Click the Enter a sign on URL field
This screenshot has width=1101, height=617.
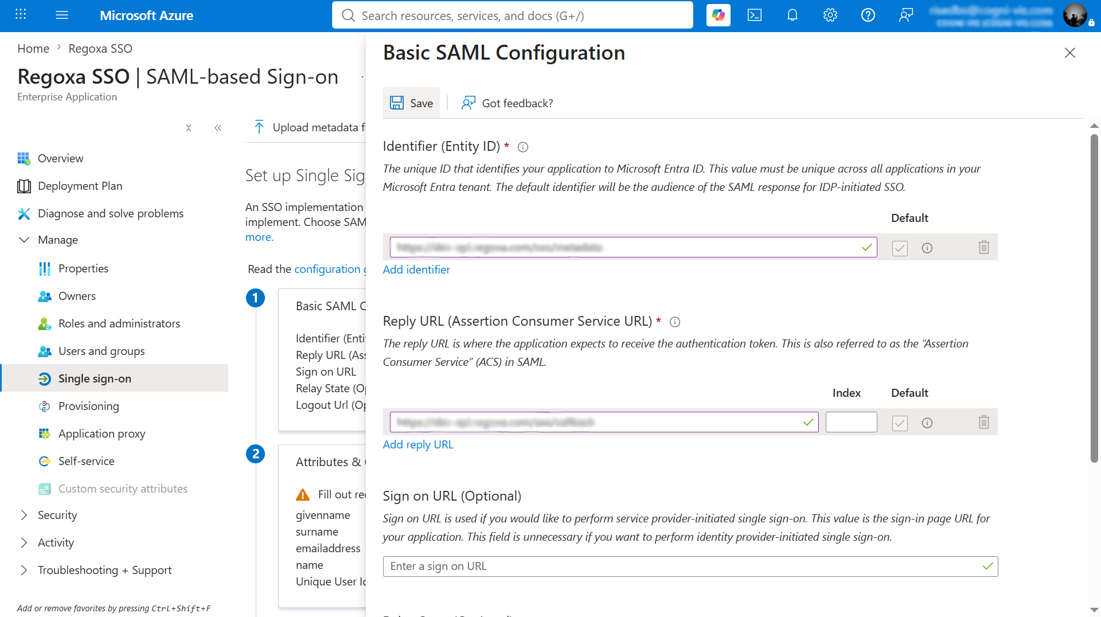coord(690,567)
